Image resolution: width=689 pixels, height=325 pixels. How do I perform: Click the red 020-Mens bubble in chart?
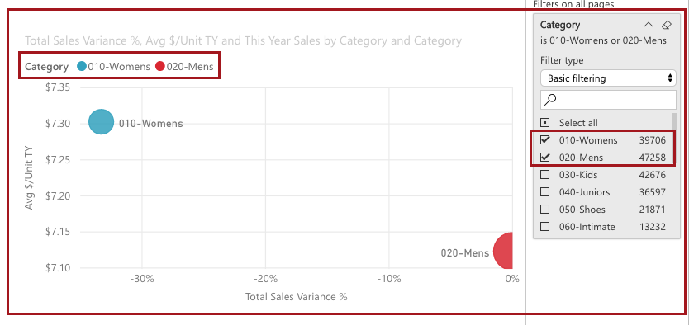tap(504, 251)
